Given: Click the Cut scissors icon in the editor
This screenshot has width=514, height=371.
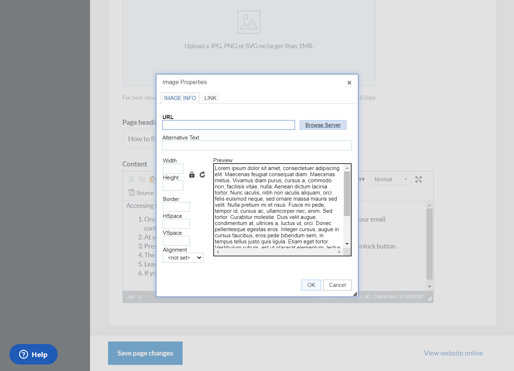Looking at the screenshot, I should coord(131,179).
